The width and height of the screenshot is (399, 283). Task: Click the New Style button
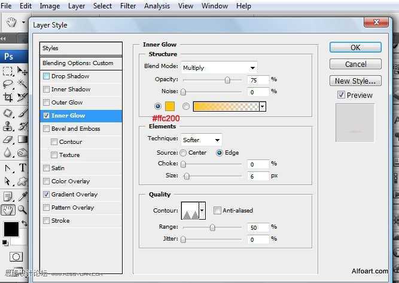coord(355,81)
